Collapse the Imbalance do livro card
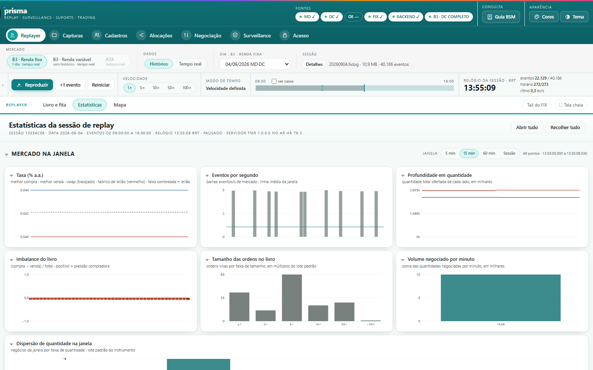Image resolution: width=593 pixels, height=370 pixels. click(x=11, y=260)
